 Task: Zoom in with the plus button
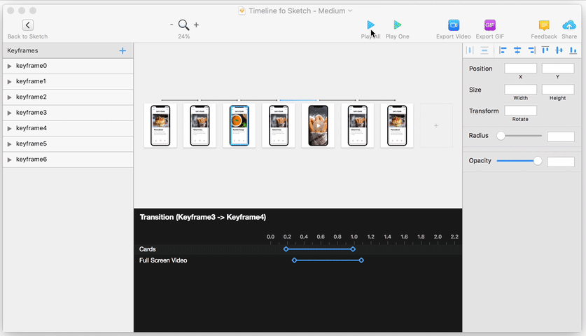coord(196,24)
